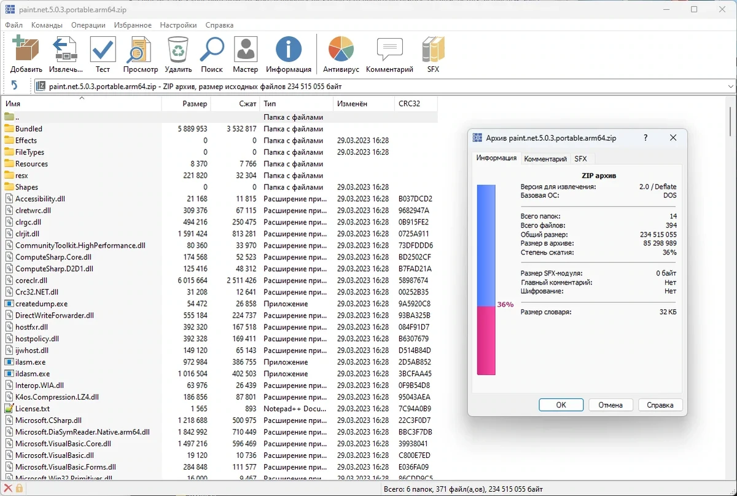Launch the Мастер wizard icon
Image resolution: width=737 pixels, height=496 pixels.
[246, 49]
